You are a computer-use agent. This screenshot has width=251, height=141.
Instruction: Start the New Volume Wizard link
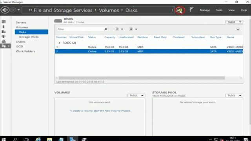click(100, 110)
